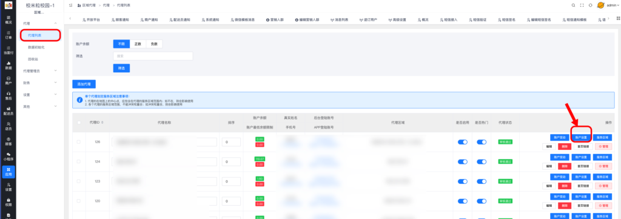Open 配送员 couriers in the dark sidebar
The width and height of the screenshot is (621, 219).
click(x=8, y=111)
